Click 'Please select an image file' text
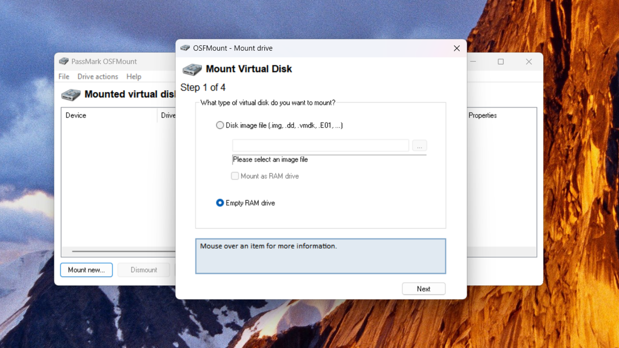 [270, 160]
